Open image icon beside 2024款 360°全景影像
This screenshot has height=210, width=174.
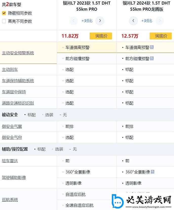pyautogui.click(x=152, y=172)
